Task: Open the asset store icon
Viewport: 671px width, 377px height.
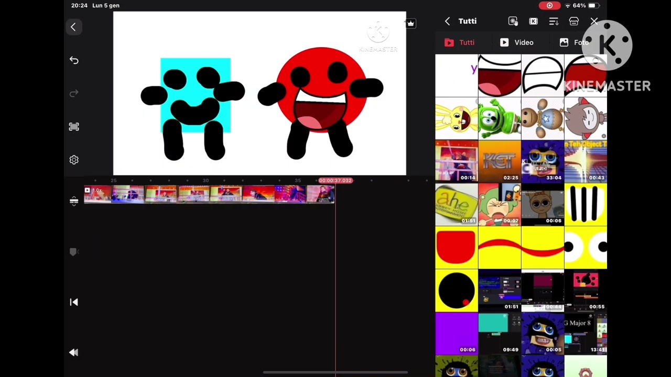Action: 574,21
